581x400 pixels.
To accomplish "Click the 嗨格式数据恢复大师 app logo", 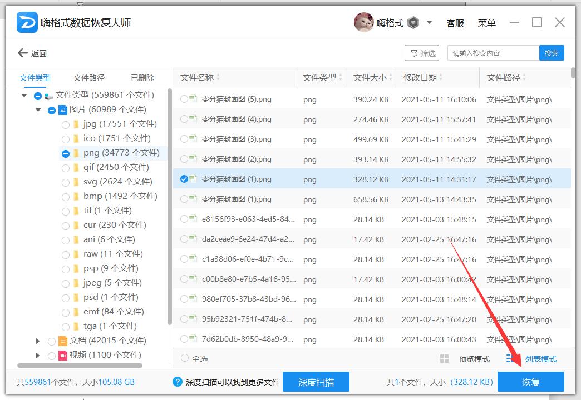I will pyautogui.click(x=27, y=22).
